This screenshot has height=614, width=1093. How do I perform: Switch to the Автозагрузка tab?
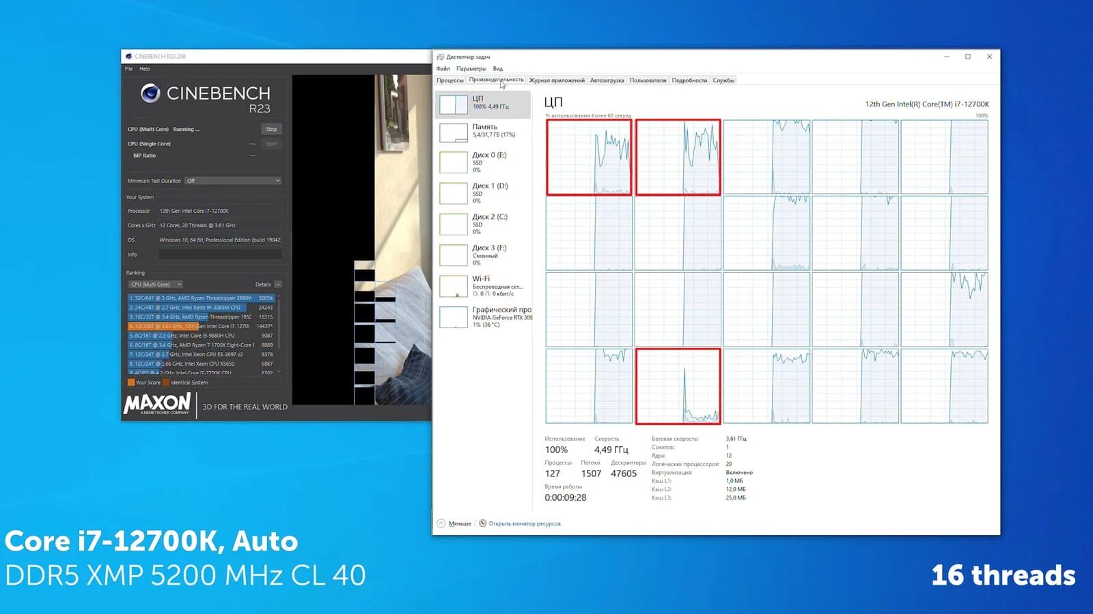point(607,81)
